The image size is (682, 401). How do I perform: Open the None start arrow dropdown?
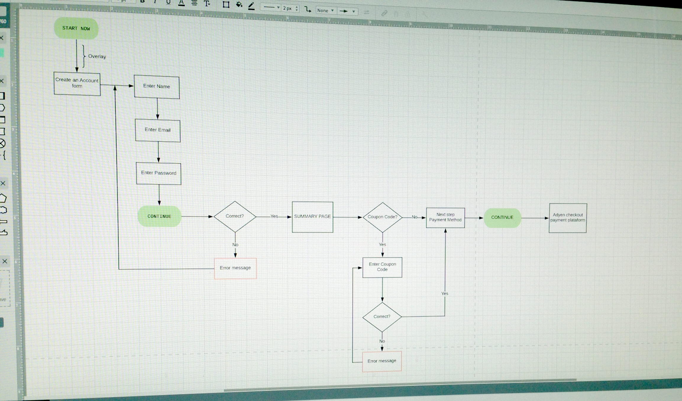(325, 10)
